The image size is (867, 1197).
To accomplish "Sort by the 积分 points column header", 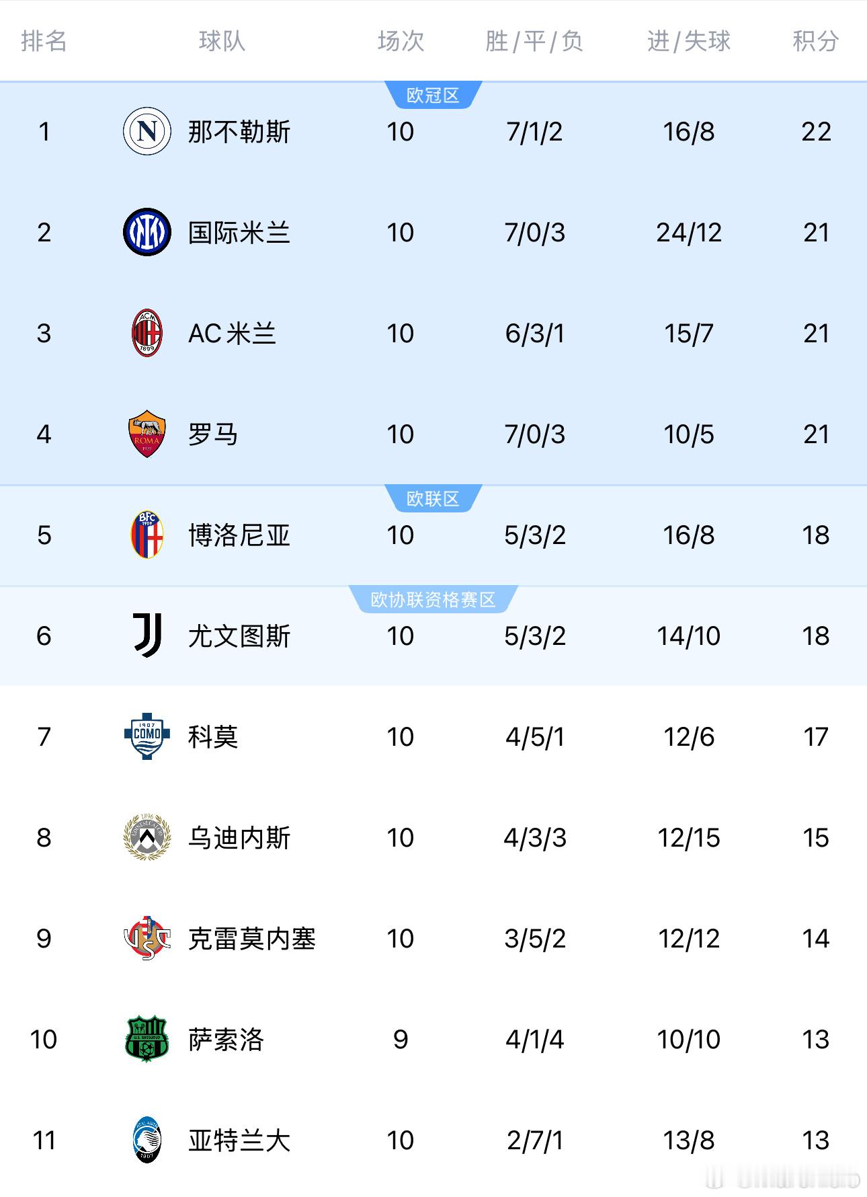I will click(x=816, y=41).
